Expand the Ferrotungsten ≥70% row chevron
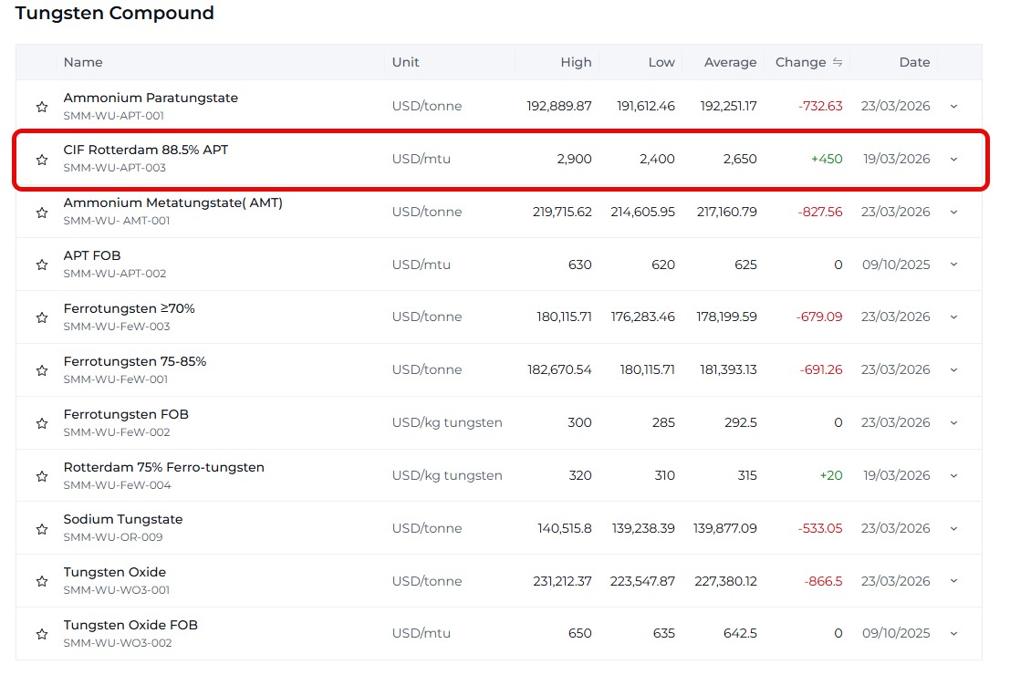Viewport: 1010px width, 675px height. pos(954,317)
